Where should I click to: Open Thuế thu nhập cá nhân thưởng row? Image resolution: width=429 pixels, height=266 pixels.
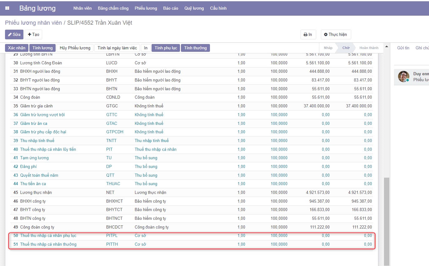tap(48, 244)
